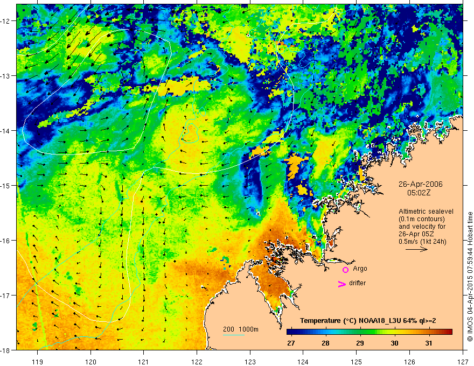Click the longitude axis label 119
This screenshot has width=474, height=366.
coord(38,362)
